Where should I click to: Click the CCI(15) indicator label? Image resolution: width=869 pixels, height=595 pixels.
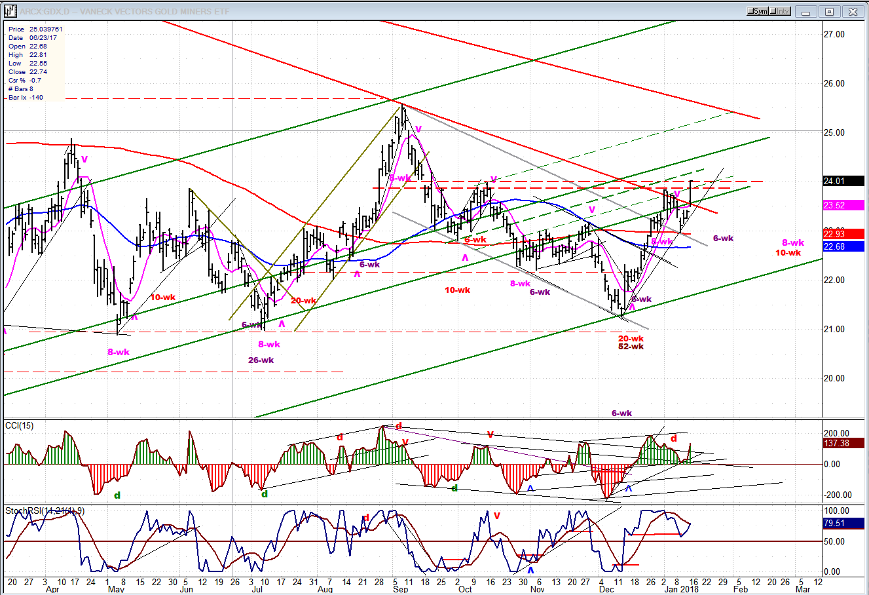click(x=19, y=426)
